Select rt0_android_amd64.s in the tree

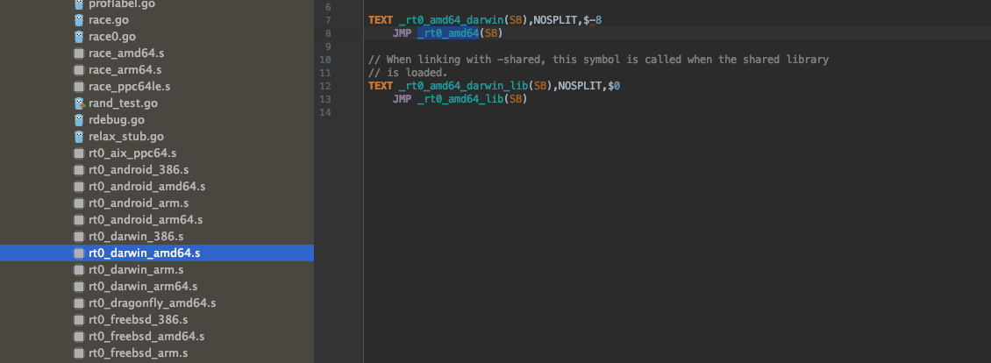coord(146,187)
